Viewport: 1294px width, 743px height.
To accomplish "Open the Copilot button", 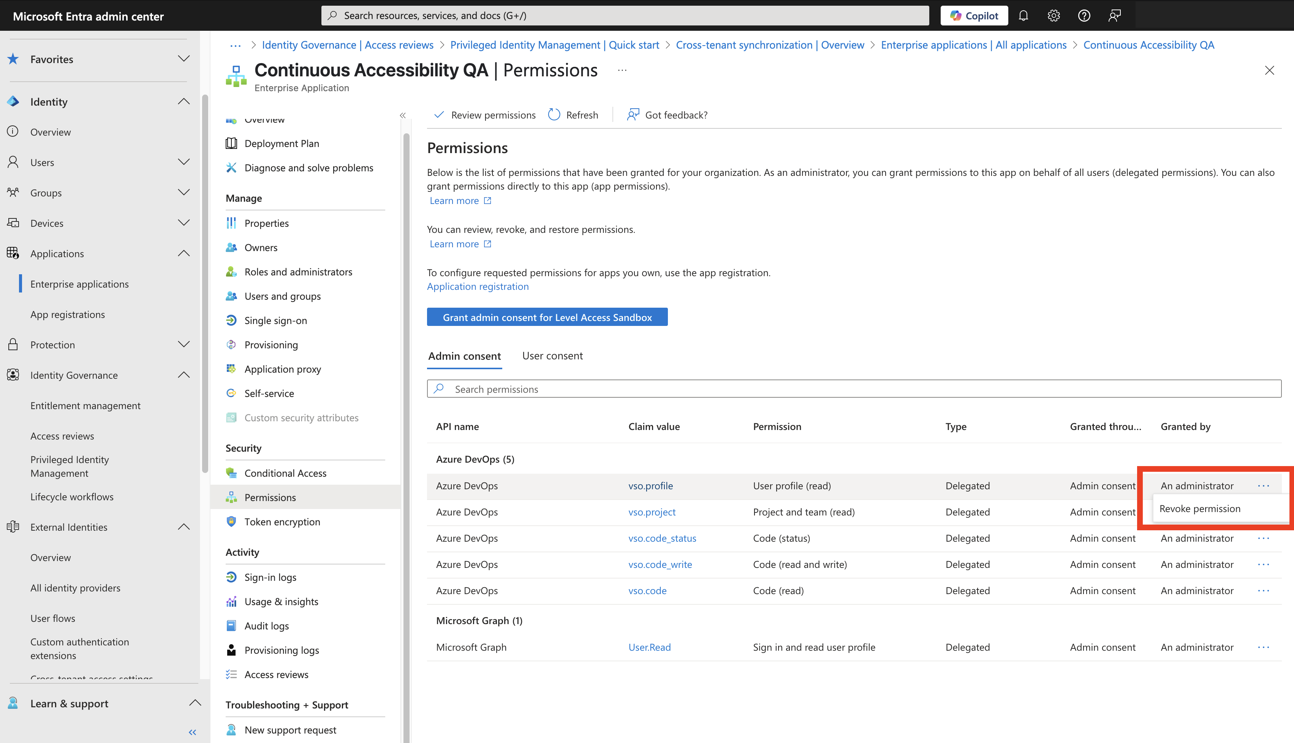I will [x=974, y=15].
